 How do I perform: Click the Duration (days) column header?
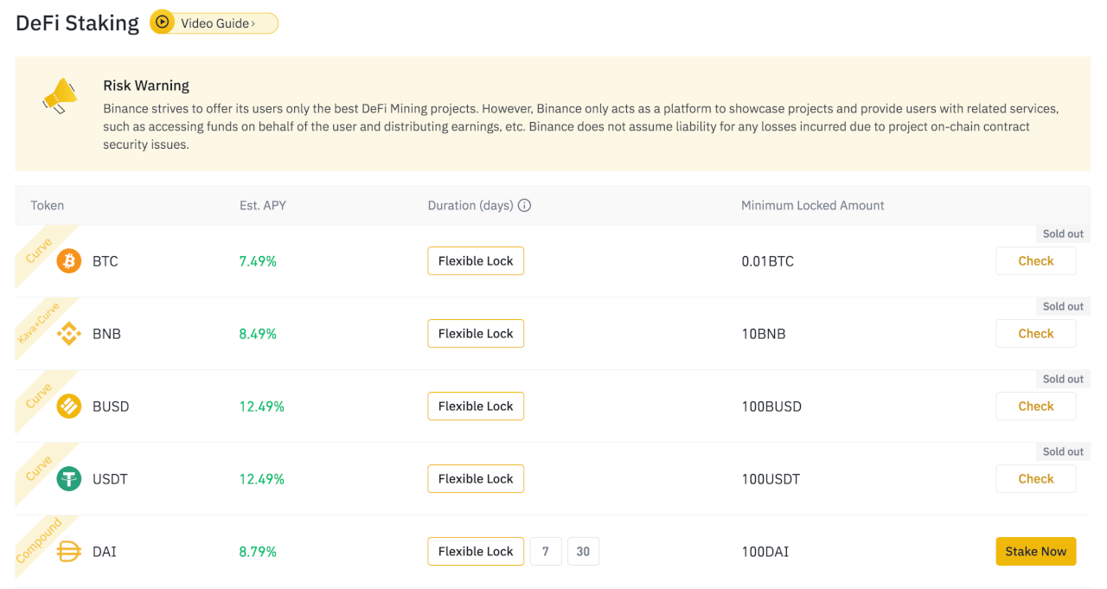point(470,206)
